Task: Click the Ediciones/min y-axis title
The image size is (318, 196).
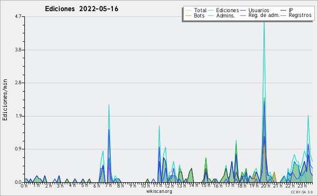Action: tap(5, 100)
